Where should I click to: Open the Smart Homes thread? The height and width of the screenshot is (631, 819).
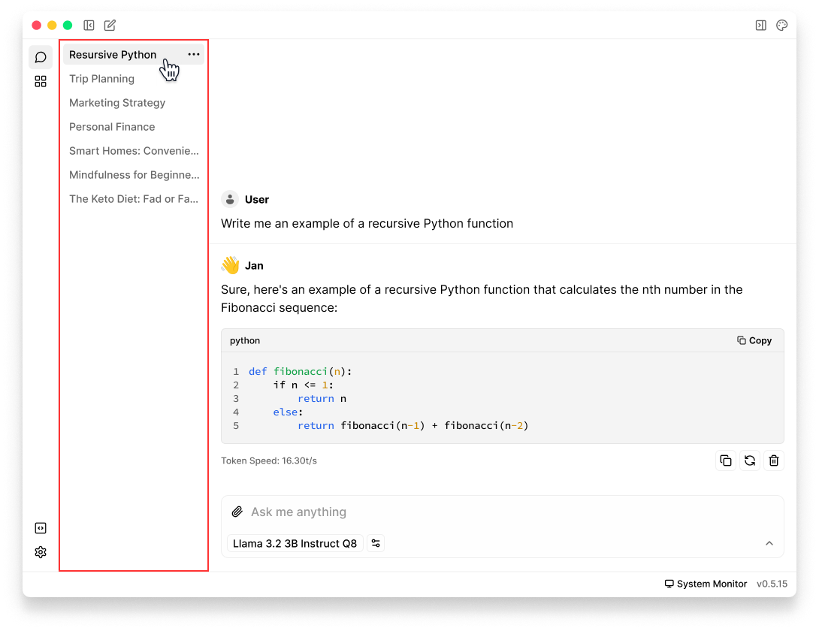click(x=133, y=150)
